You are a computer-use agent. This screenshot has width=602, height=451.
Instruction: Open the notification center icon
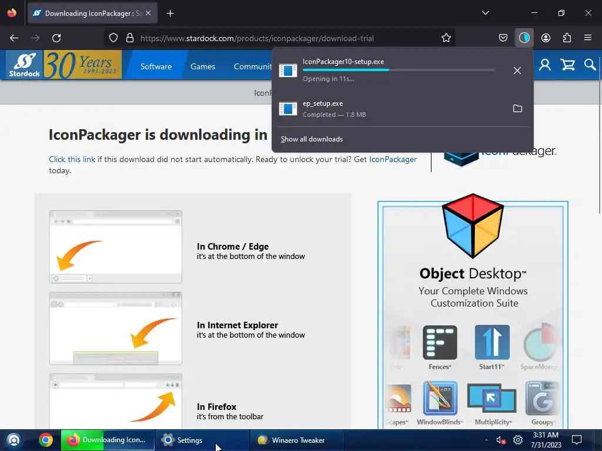pyautogui.click(x=577, y=440)
